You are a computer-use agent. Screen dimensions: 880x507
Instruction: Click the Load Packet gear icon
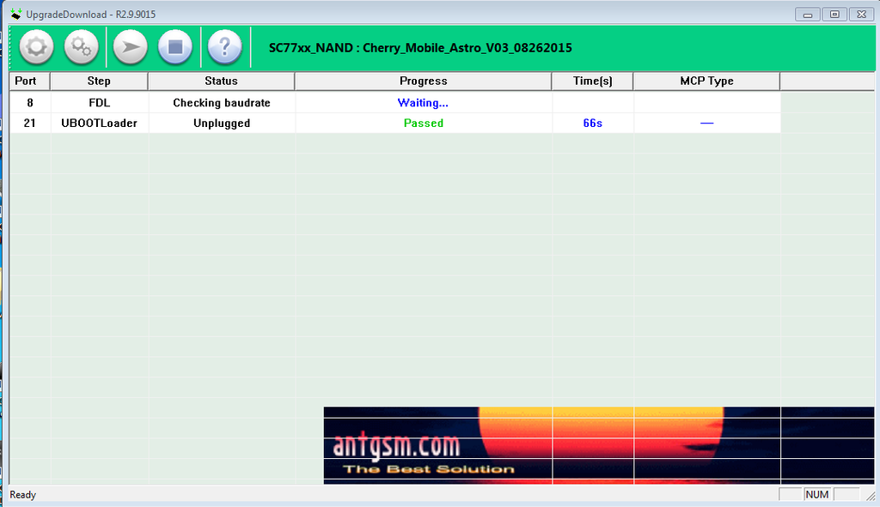tap(36, 47)
